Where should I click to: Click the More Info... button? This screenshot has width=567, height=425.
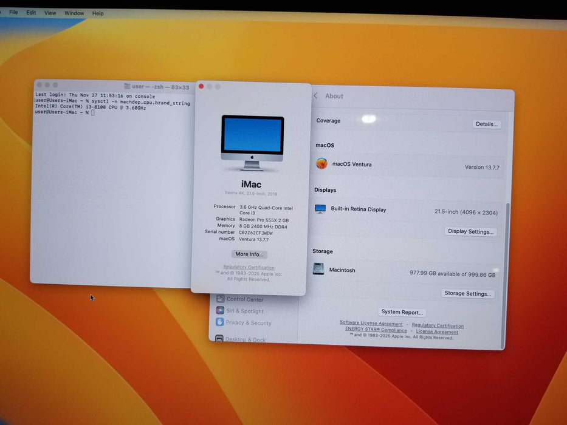[x=249, y=254]
